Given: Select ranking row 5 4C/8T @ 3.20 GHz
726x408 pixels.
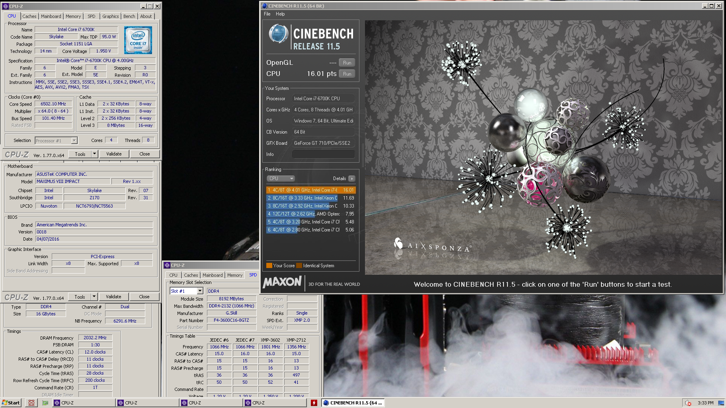Looking at the screenshot, I should (x=310, y=222).
